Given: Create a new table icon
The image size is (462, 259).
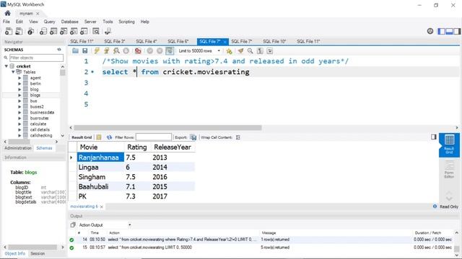Looking at the screenshot, I should (x=53, y=31).
